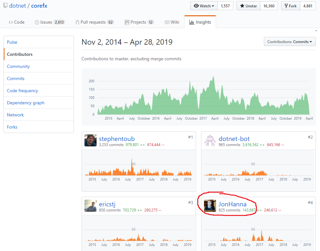Click the 16,360 stargazers count
The height and width of the screenshot is (251, 320).
tap(269, 6)
